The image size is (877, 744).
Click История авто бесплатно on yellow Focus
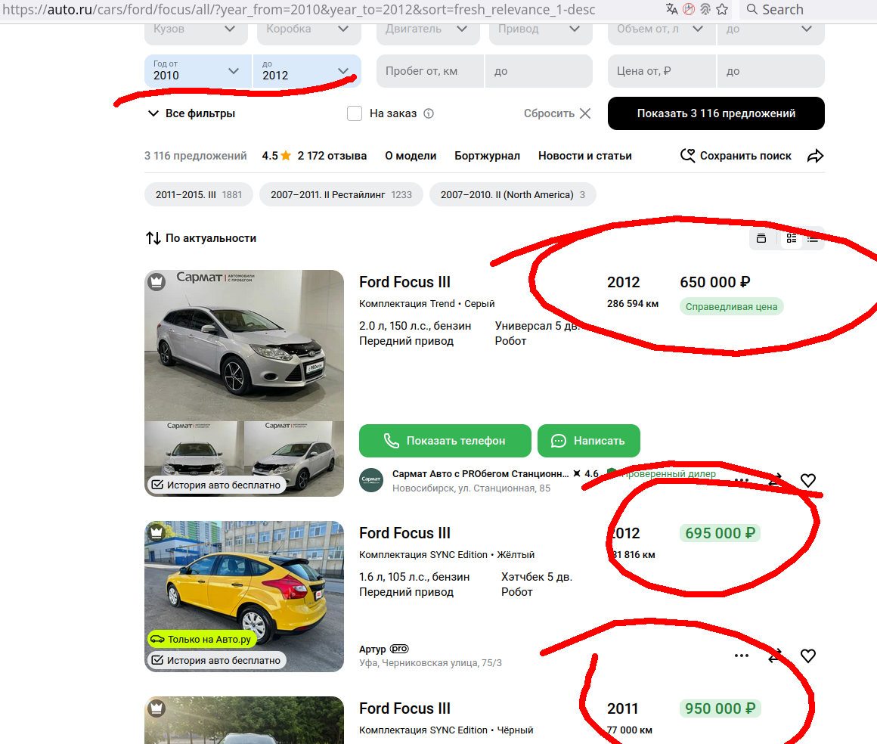tap(216, 660)
